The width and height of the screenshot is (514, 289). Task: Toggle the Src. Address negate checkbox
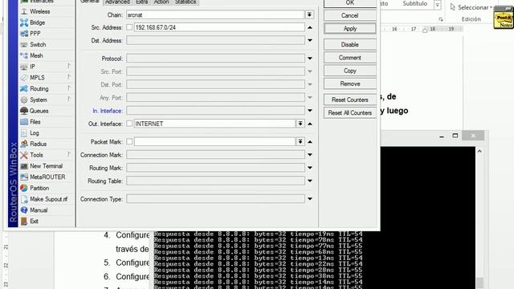coord(129,27)
